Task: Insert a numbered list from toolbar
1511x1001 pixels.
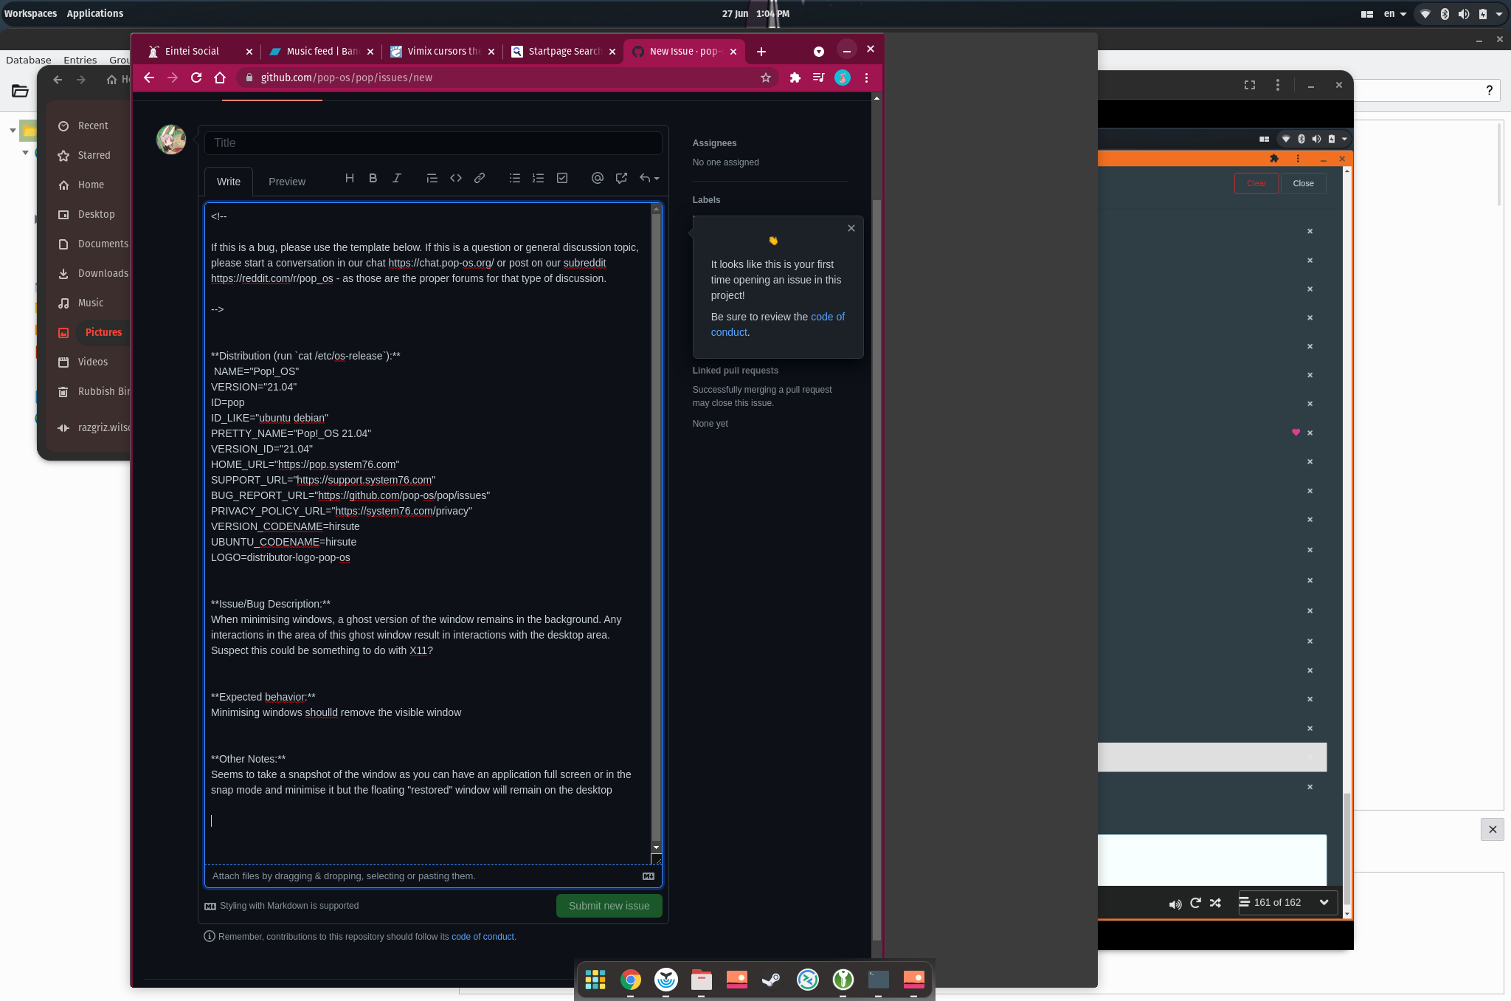Action: tap(539, 179)
